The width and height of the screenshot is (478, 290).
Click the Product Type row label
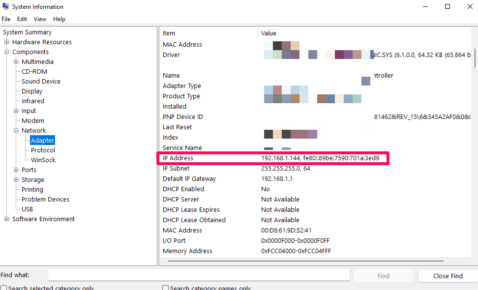[181, 96]
